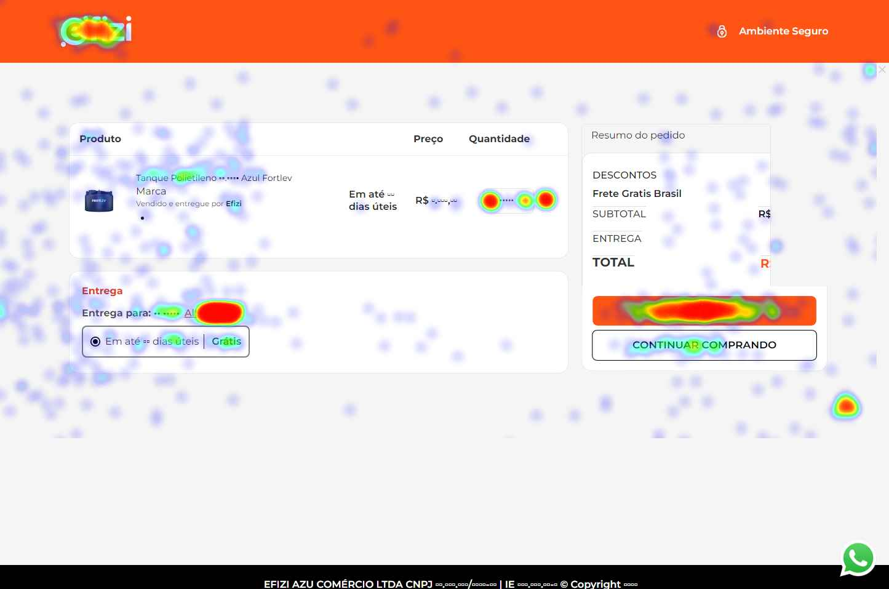
Task: Click the 'Frete Gratis Brasil' discount entry
Action: (x=637, y=193)
